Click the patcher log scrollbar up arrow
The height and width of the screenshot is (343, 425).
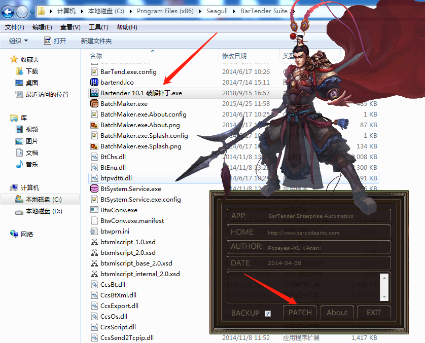[384, 278]
